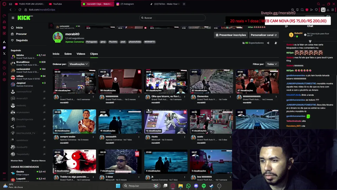The width and height of the screenshot is (337, 190).
Task: Open Discord from the taskbar
Action: pos(196,186)
